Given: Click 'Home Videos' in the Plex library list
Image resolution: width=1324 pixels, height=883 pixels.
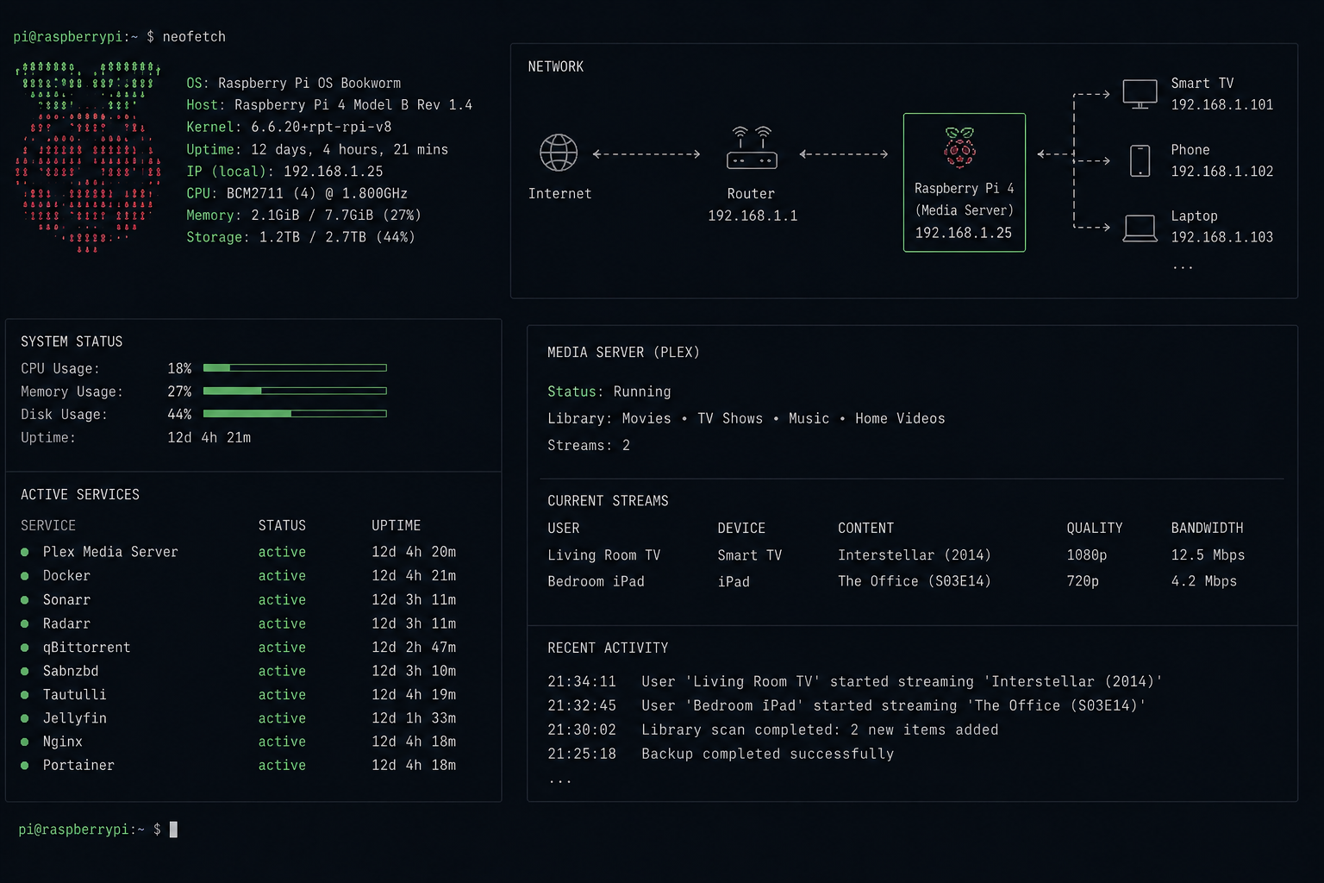Looking at the screenshot, I should [x=900, y=418].
